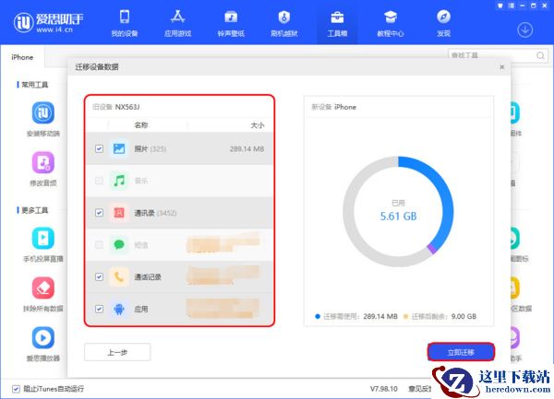
Task: Click the green Music note icon
Action: [x=119, y=181]
